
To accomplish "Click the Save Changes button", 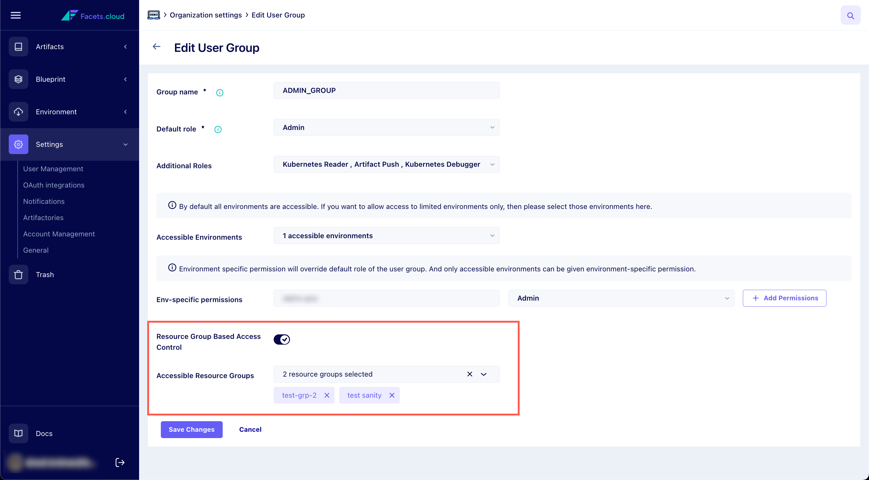I will click(x=191, y=429).
